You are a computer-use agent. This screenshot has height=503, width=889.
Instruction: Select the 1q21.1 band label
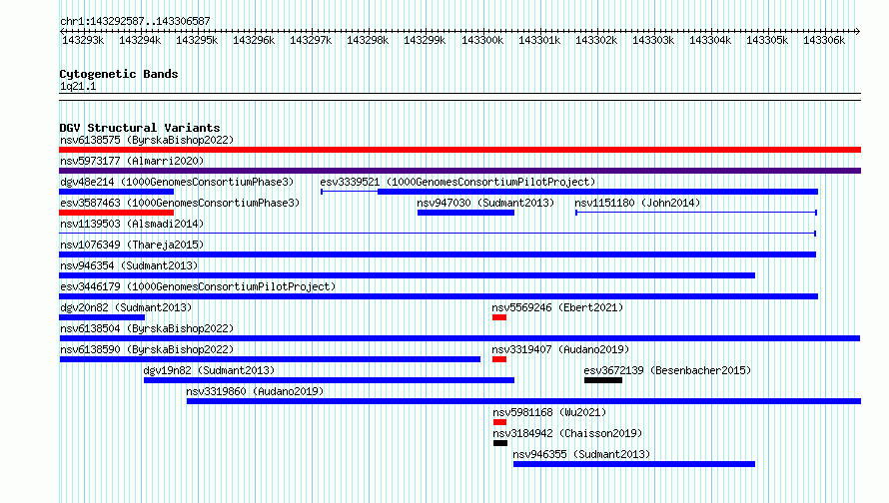coord(78,86)
